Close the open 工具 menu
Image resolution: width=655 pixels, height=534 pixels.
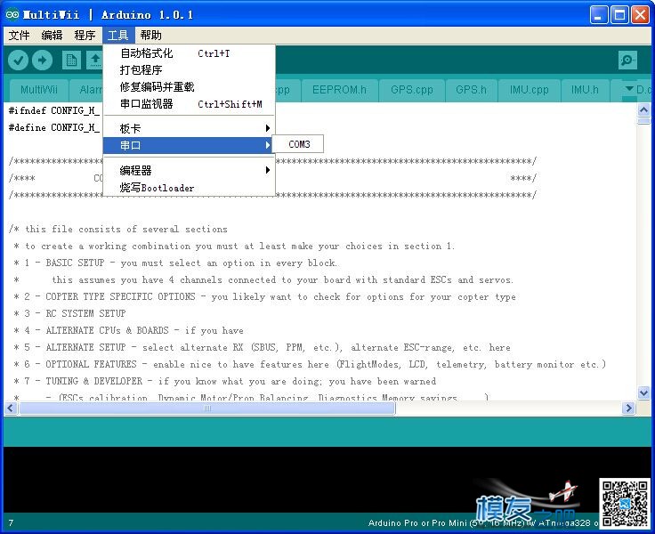coord(118,35)
